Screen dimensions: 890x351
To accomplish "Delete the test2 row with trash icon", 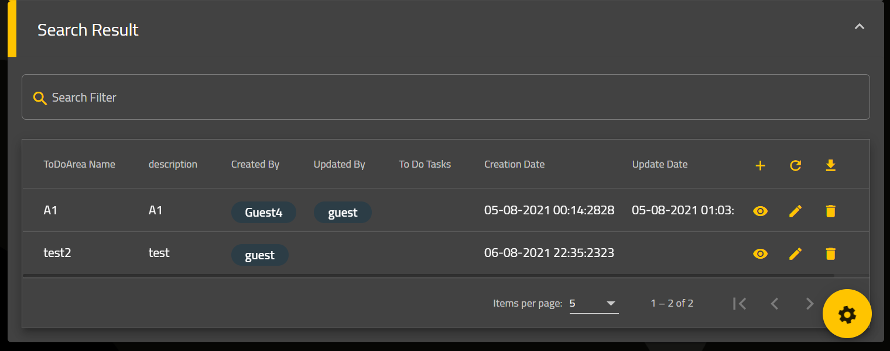I will coord(830,253).
